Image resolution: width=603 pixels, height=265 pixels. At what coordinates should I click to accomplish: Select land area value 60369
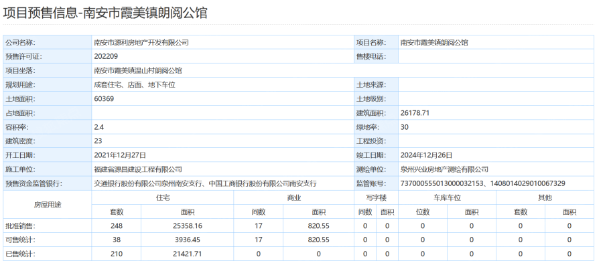104,99
